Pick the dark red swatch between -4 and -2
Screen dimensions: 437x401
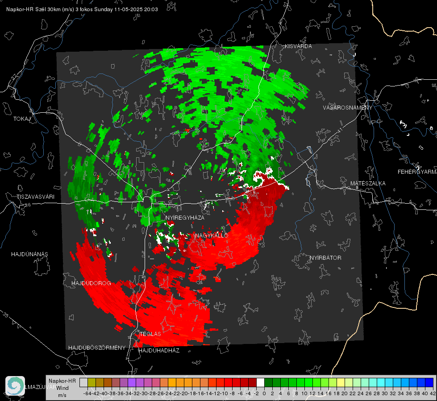tap(252, 382)
